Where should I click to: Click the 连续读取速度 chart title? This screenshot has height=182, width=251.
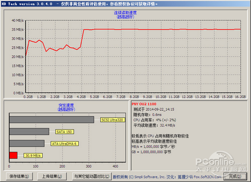(x=125, y=12)
